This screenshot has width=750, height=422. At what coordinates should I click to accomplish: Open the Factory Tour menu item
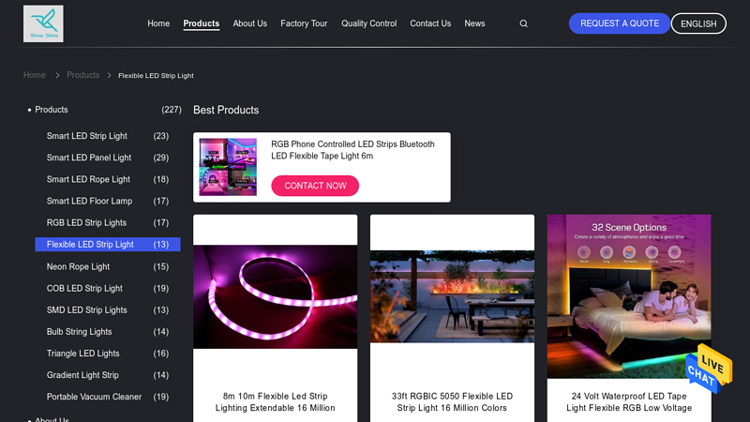(304, 23)
